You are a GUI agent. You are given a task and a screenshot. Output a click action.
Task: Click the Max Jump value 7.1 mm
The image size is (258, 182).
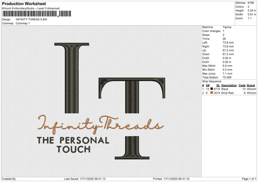pyautogui.click(x=227, y=73)
